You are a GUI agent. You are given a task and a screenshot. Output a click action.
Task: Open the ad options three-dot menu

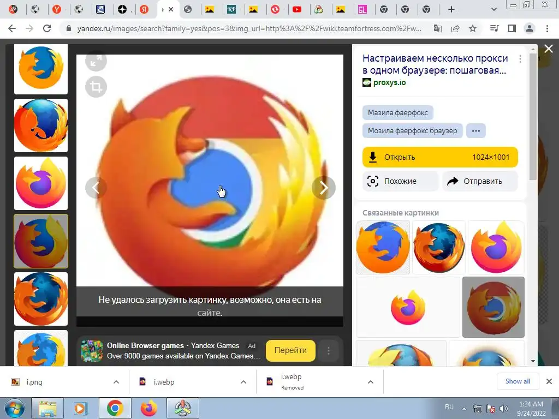[x=328, y=351]
